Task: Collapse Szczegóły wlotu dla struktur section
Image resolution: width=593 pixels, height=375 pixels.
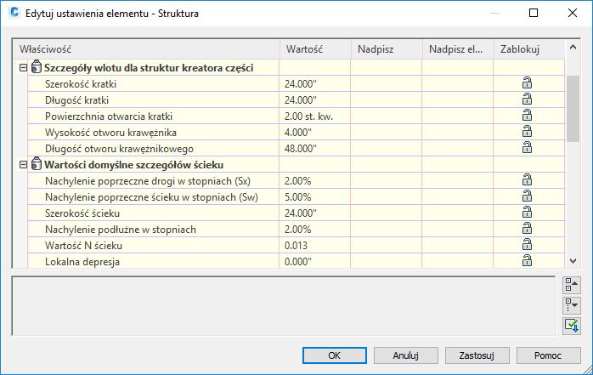Action: (x=22, y=67)
